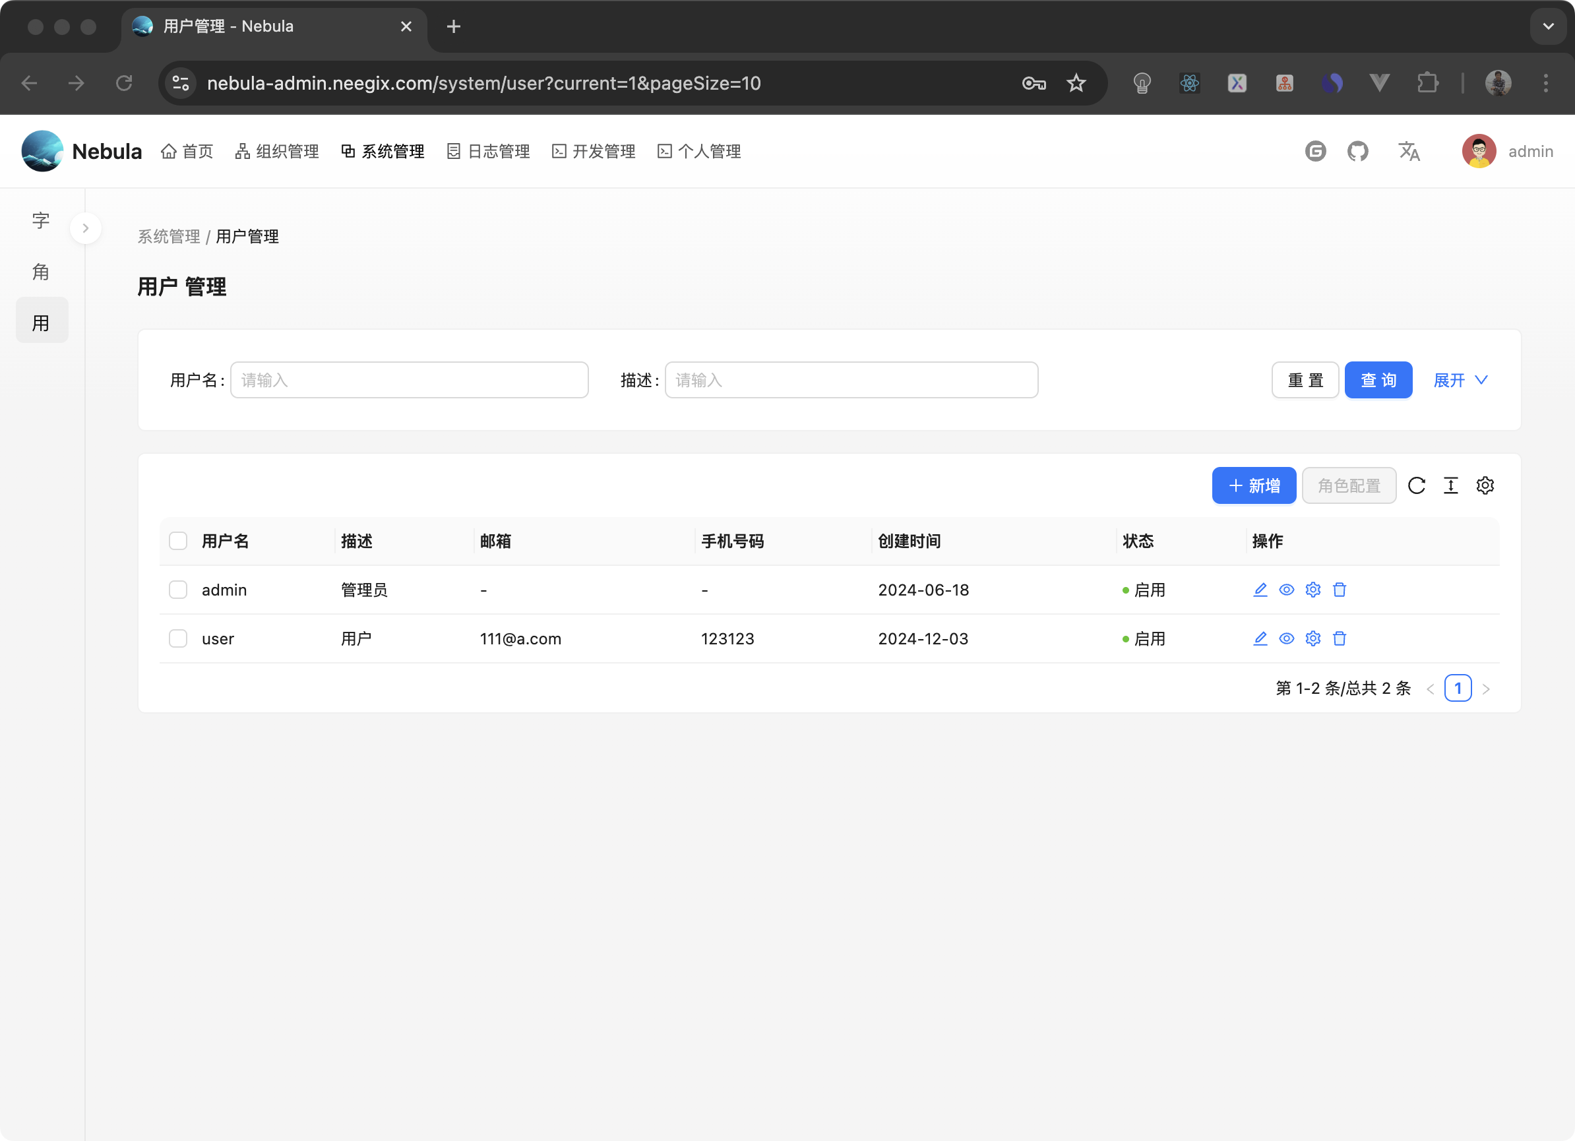
Task: Check the select-all checkbox in table header
Action: pos(178,541)
